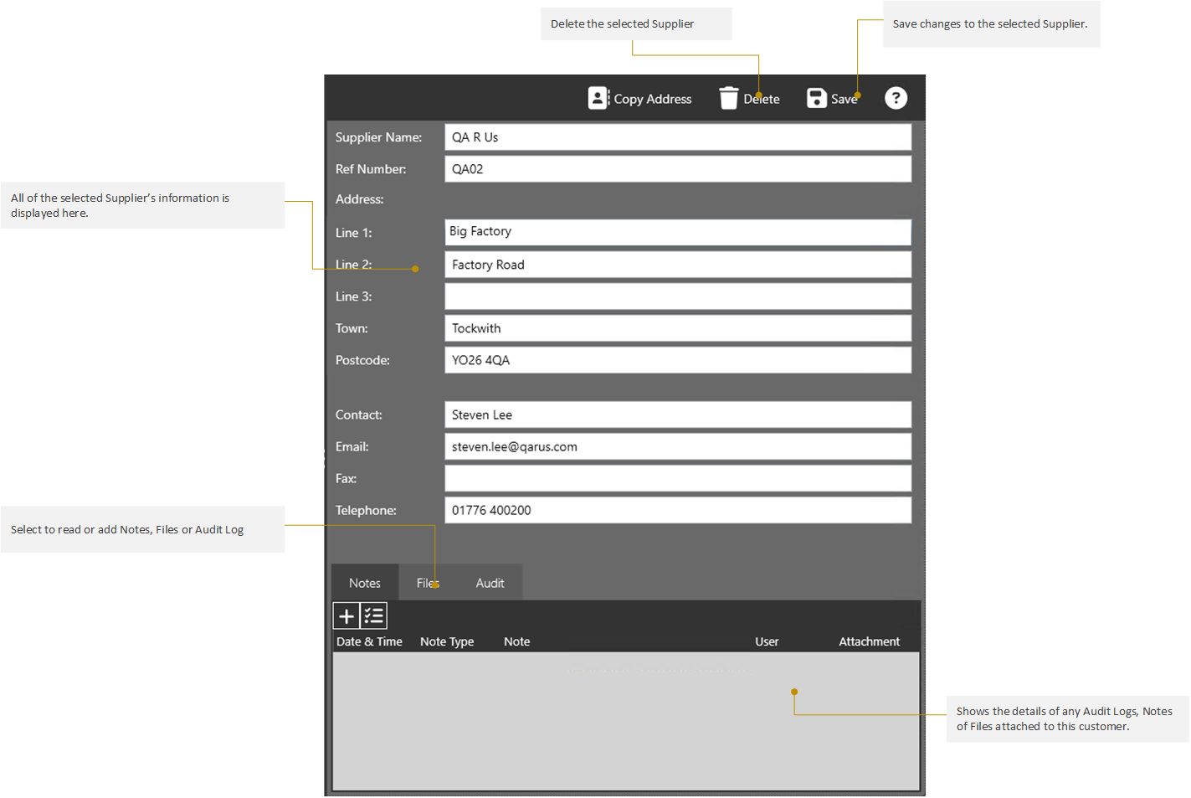Click the checklist icon beside the plus button
The width and height of the screenshot is (1191, 798).
click(374, 616)
